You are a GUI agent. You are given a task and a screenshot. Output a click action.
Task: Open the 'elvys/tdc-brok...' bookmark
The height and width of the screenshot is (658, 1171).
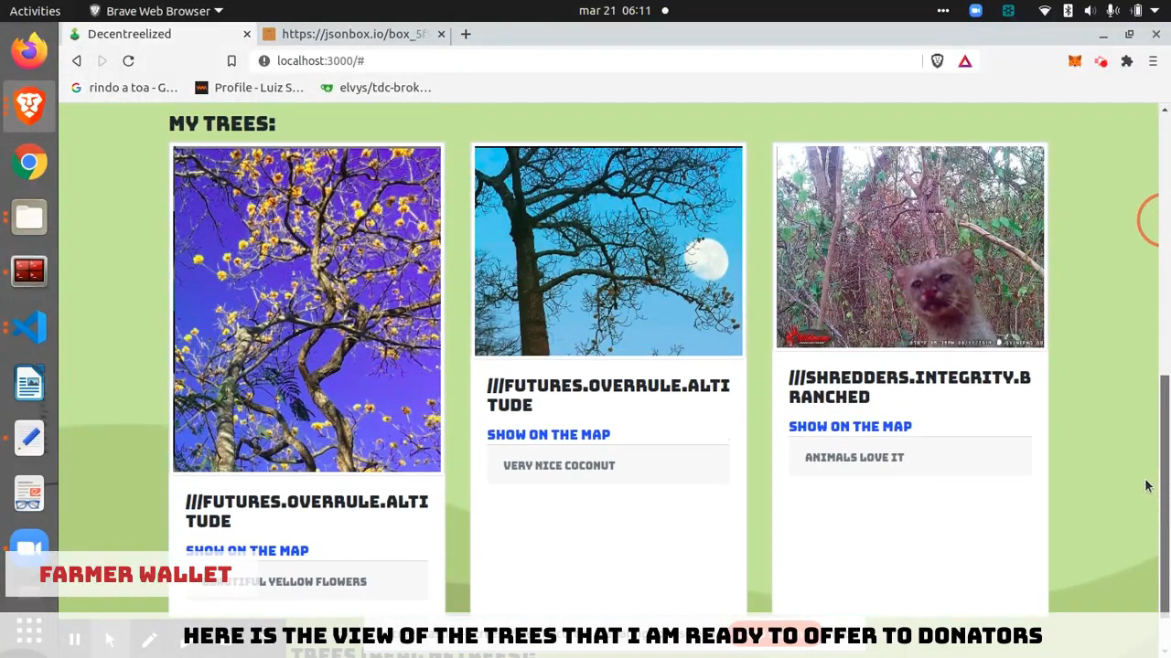coord(376,88)
